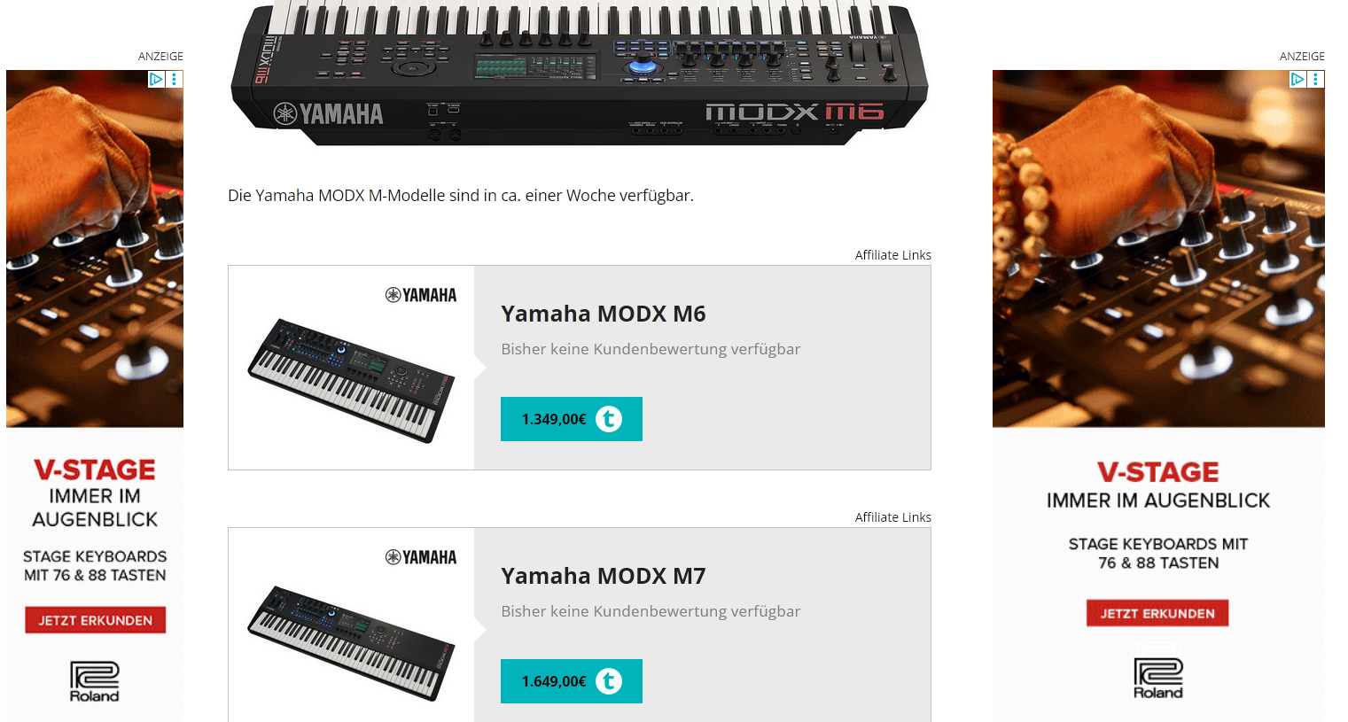Image resolution: width=1348 pixels, height=722 pixels.
Task: Click the 1.649,00€ price button
Action: coord(572,681)
